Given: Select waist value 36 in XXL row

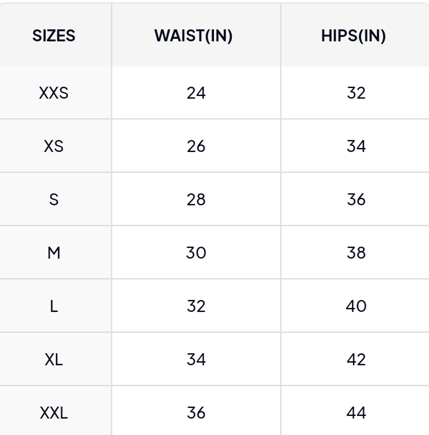Looking at the screenshot, I should click(x=196, y=413).
